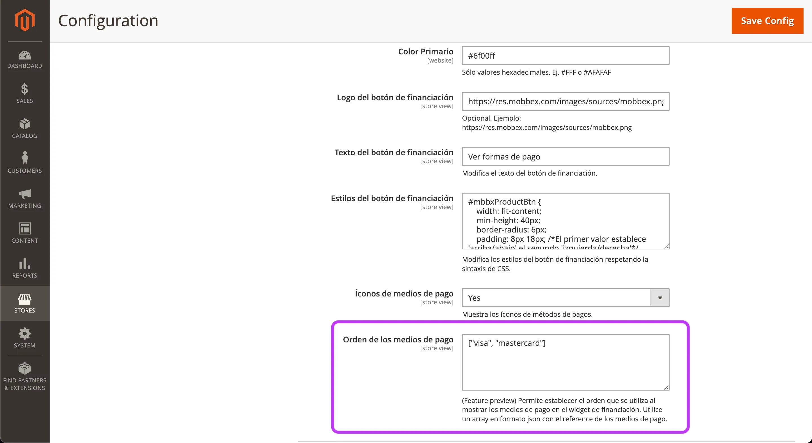Click the Estilos del botón de financiación textarea
812x443 pixels.
tap(566, 221)
